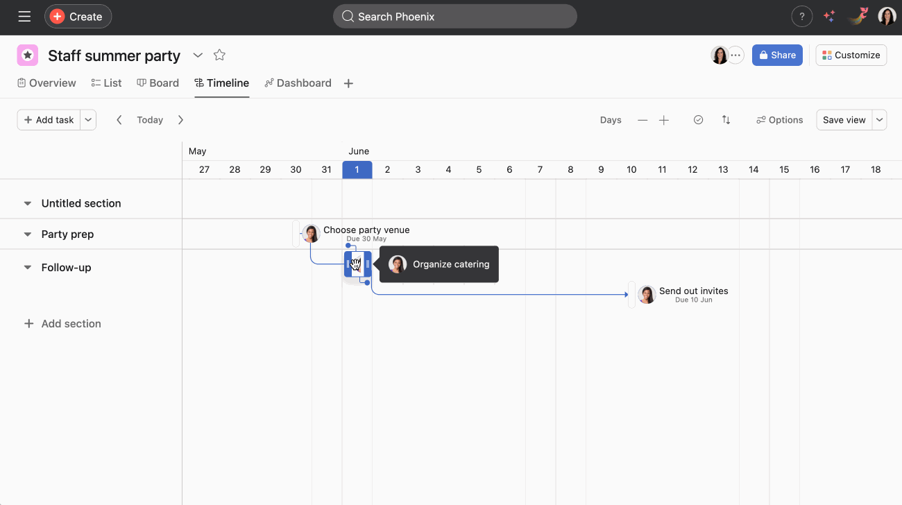Zoom in the timeline with the plus icon
The height and width of the screenshot is (505, 902).
tap(663, 119)
